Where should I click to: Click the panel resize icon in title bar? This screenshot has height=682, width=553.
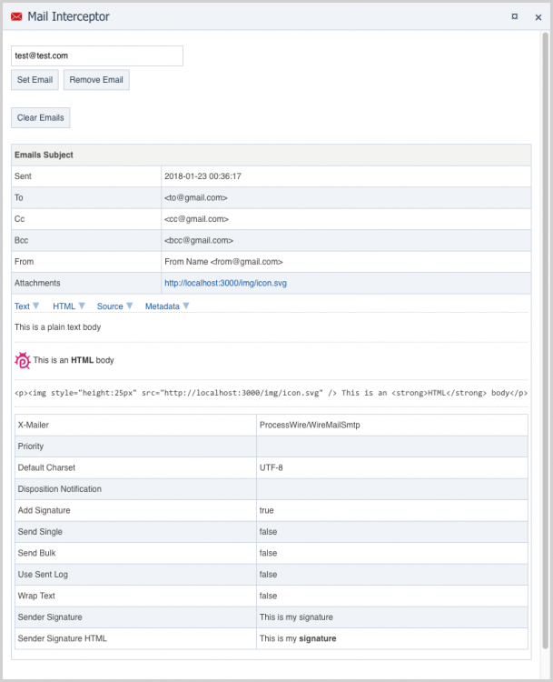[x=515, y=15]
